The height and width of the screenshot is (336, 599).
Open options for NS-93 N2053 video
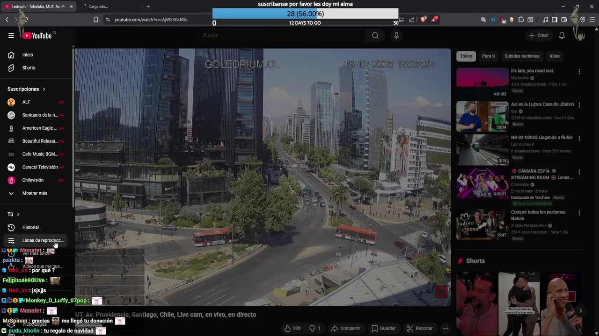579,139
